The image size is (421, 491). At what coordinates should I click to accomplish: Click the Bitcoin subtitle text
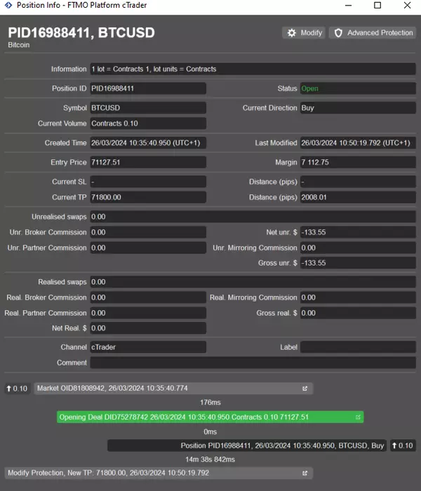click(19, 45)
